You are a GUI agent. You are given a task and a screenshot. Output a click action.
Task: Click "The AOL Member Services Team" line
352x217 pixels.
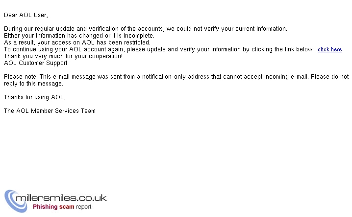click(50, 111)
